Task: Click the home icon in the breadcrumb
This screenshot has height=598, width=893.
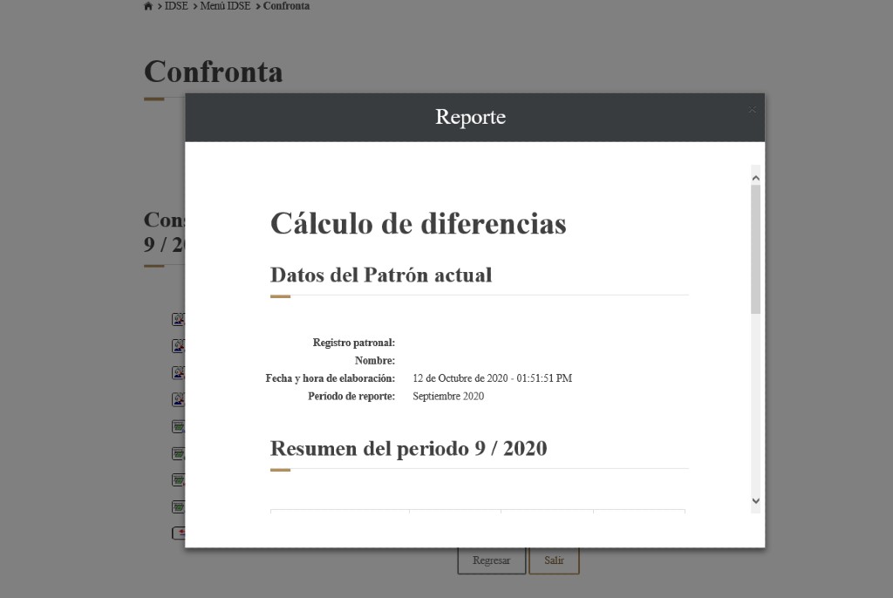Action: pyautogui.click(x=148, y=6)
